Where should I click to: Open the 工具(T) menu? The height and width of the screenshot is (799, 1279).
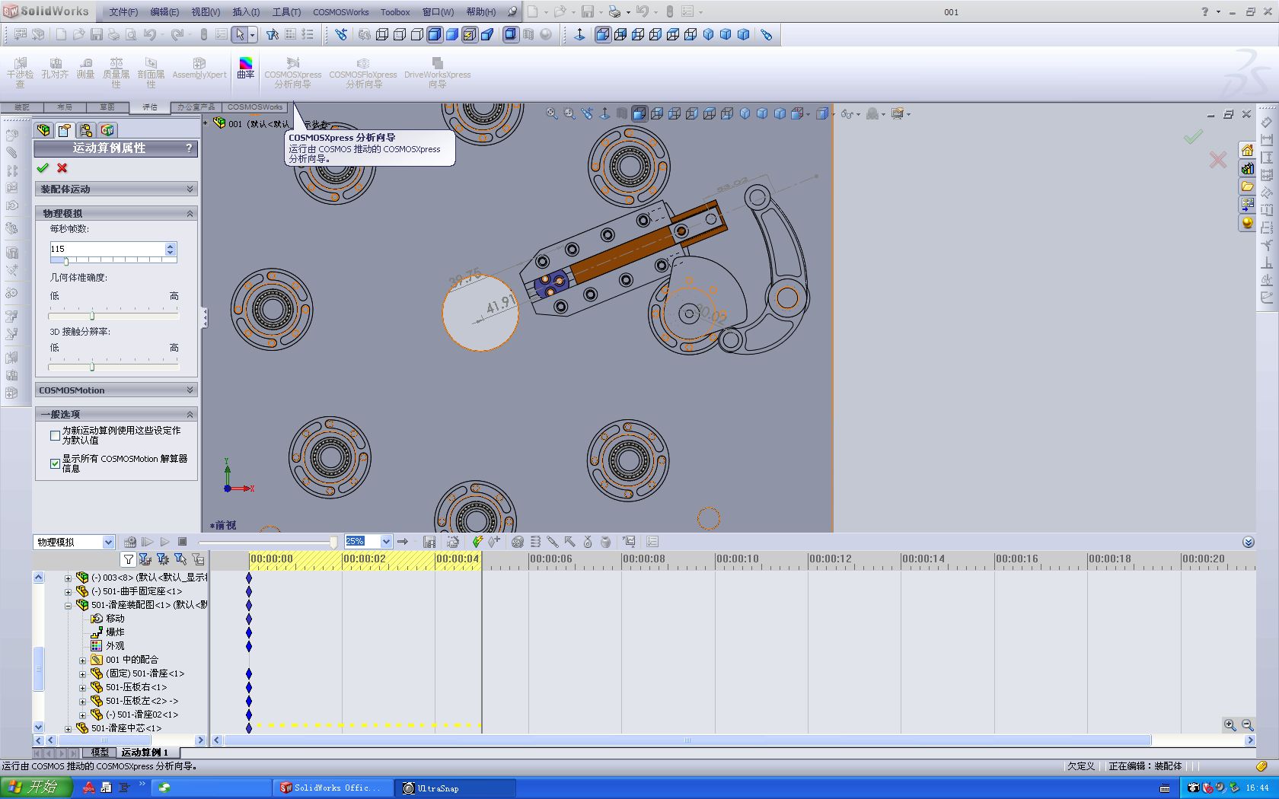[x=286, y=12]
